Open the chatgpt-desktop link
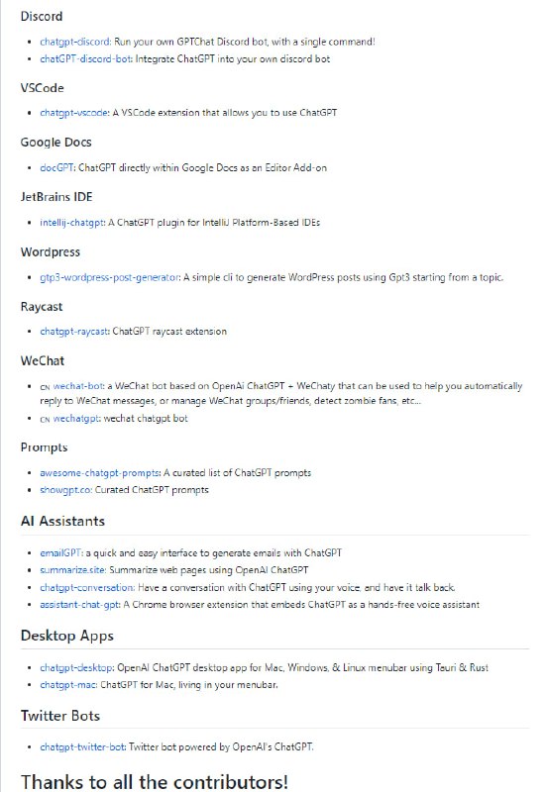Image resolution: width=546 pixels, height=792 pixels. coord(77,667)
